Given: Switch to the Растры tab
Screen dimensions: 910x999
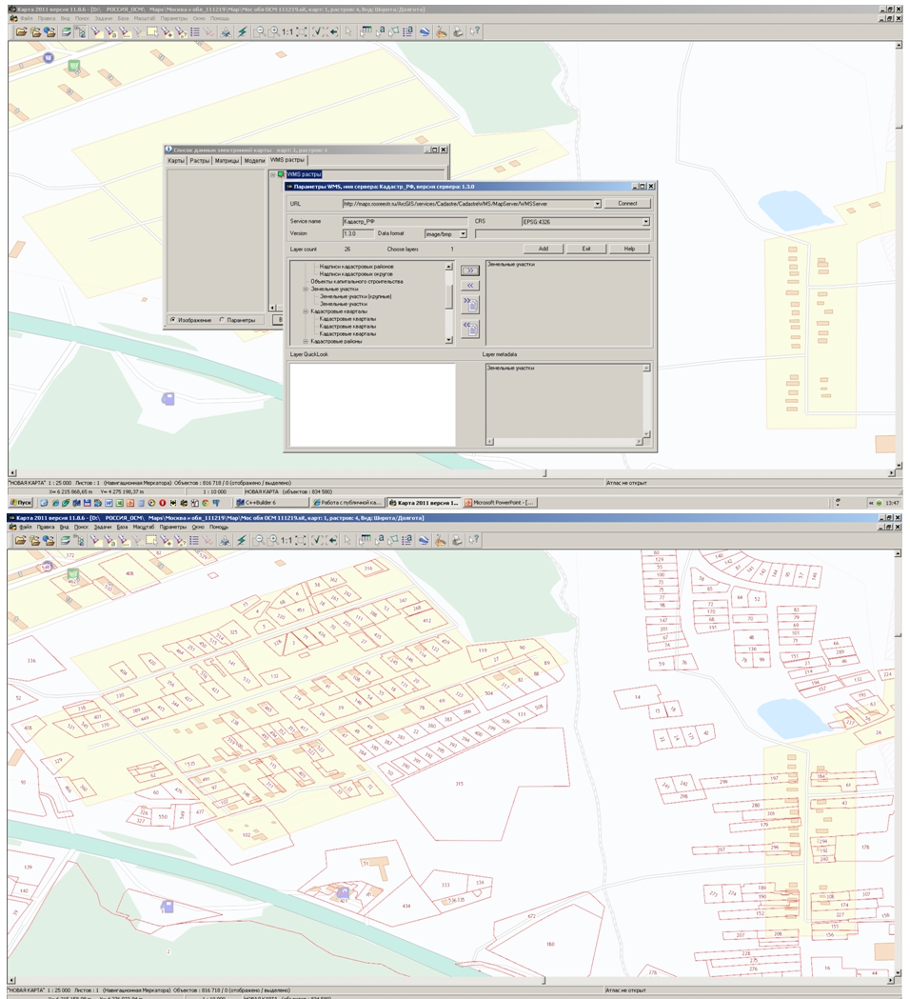Looking at the screenshot, I should click(x=199, y=161).
